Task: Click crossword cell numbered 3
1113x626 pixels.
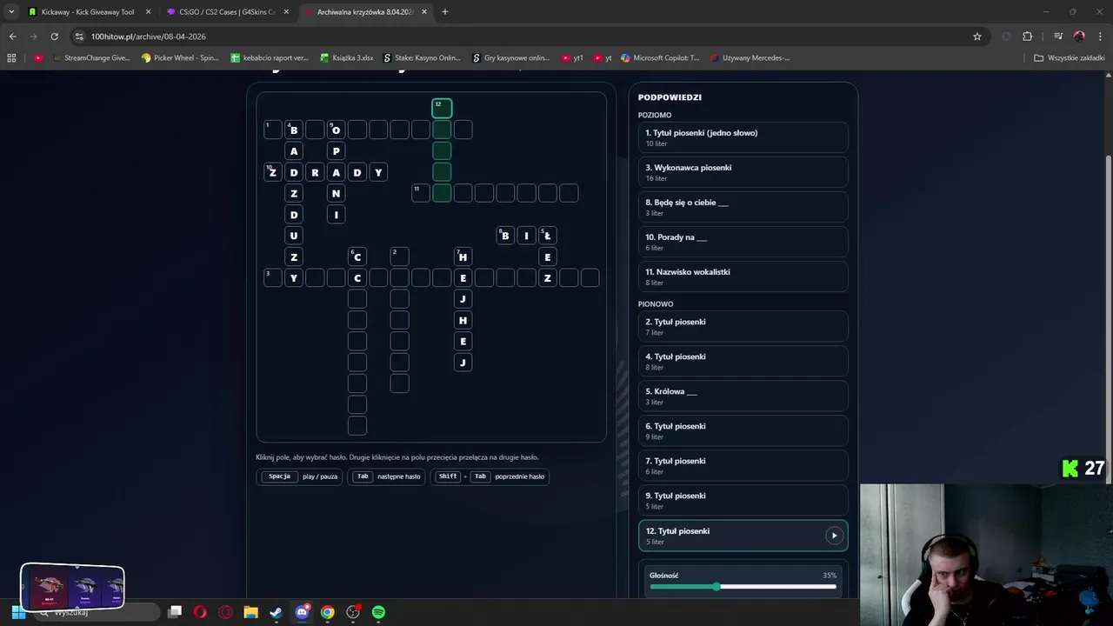Action: tap(273, 278)
